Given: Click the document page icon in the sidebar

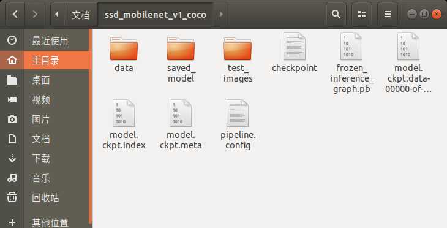Looking at the screenshot, I should point(12,139).
